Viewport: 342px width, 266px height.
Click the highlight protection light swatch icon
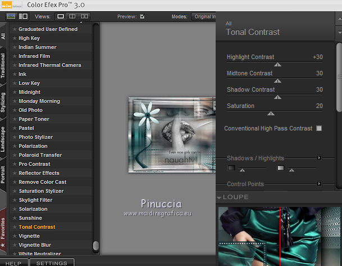[x=280, y=168]
